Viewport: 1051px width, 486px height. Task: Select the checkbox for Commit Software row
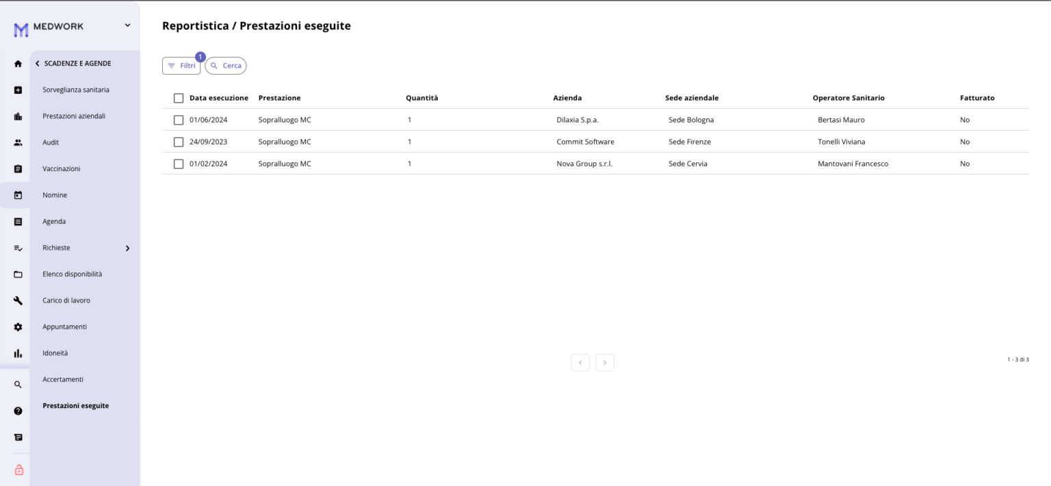tap(179, 142)
